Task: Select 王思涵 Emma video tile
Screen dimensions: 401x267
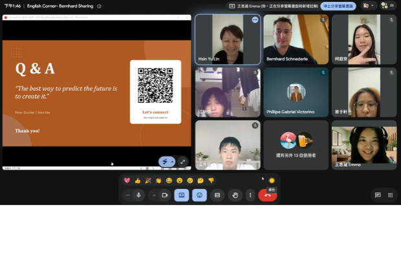Action: [x=364, y=145]
